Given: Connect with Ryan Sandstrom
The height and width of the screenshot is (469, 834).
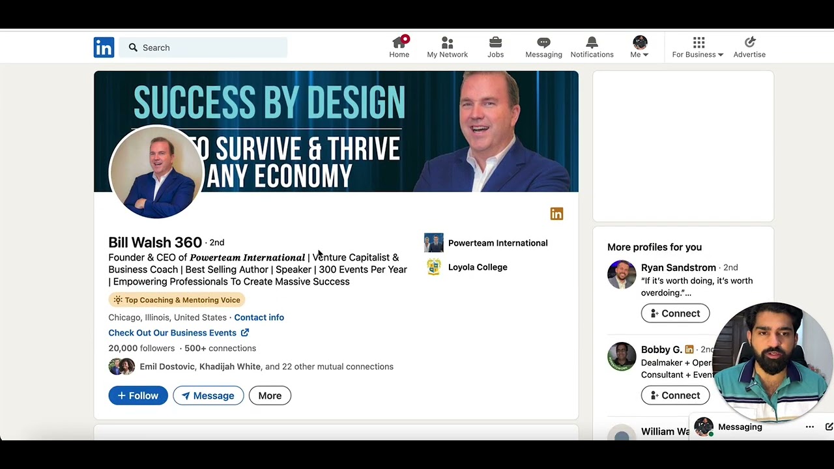Looking at the screenshot, I should (675, 313).
